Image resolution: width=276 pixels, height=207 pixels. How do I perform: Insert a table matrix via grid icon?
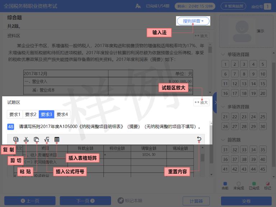[57, 139]
